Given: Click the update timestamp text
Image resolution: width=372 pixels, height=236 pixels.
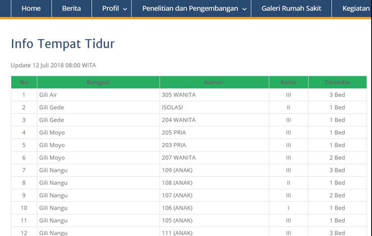Looking at the screenshot, I should [53, 65].
